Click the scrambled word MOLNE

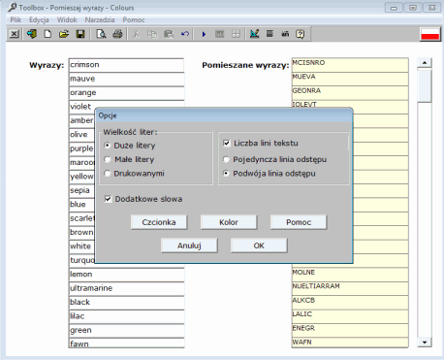pos(303,272)
